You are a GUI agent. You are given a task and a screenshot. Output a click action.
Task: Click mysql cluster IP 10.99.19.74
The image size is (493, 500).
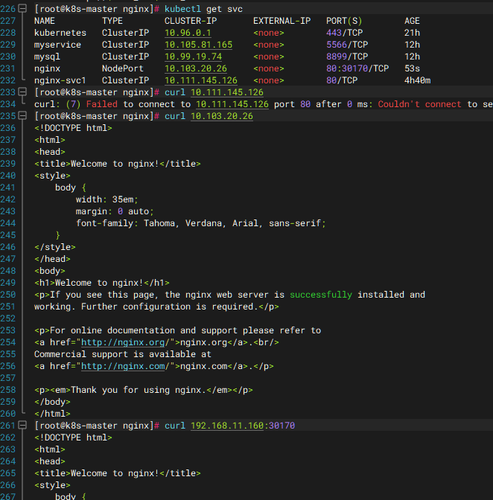[x=193, y=57]
